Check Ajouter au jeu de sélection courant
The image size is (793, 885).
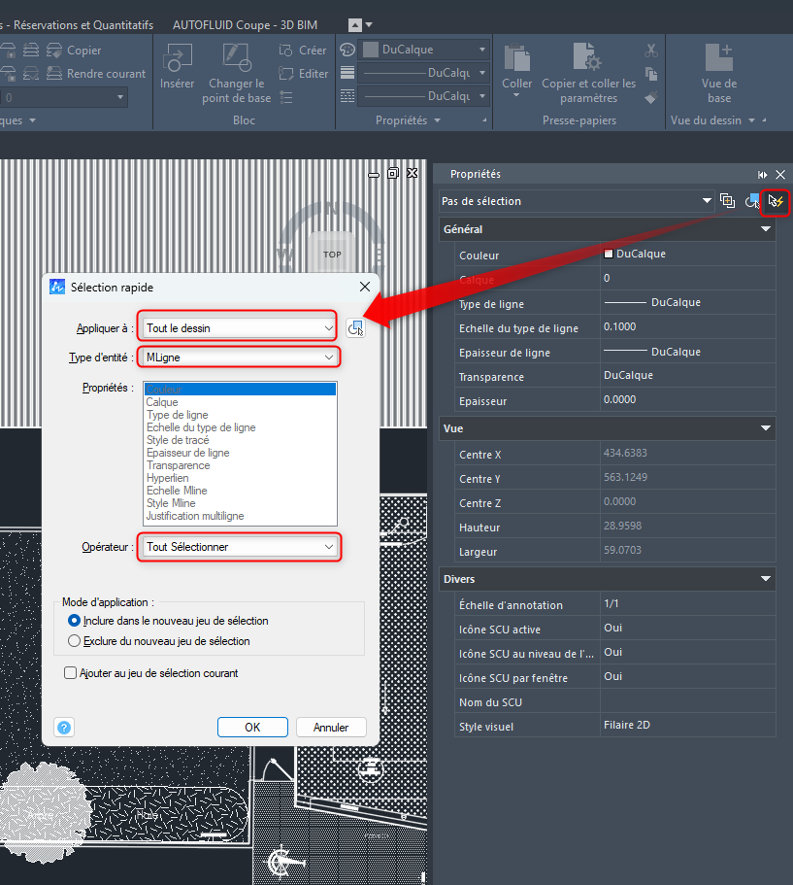70,673
